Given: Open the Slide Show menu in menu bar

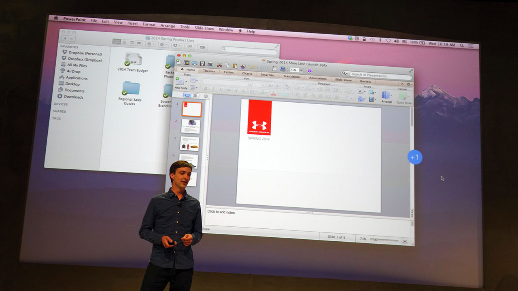Looking at the screenshot, I should [204, 28].
